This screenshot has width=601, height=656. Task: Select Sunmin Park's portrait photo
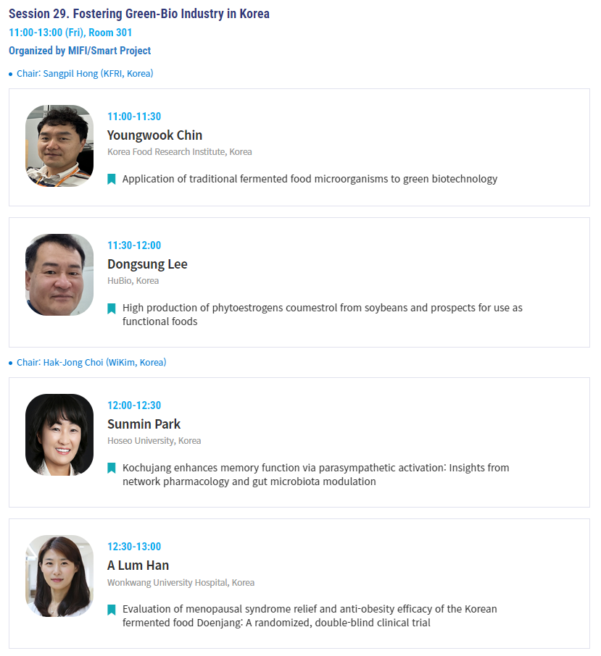(59, 434)
